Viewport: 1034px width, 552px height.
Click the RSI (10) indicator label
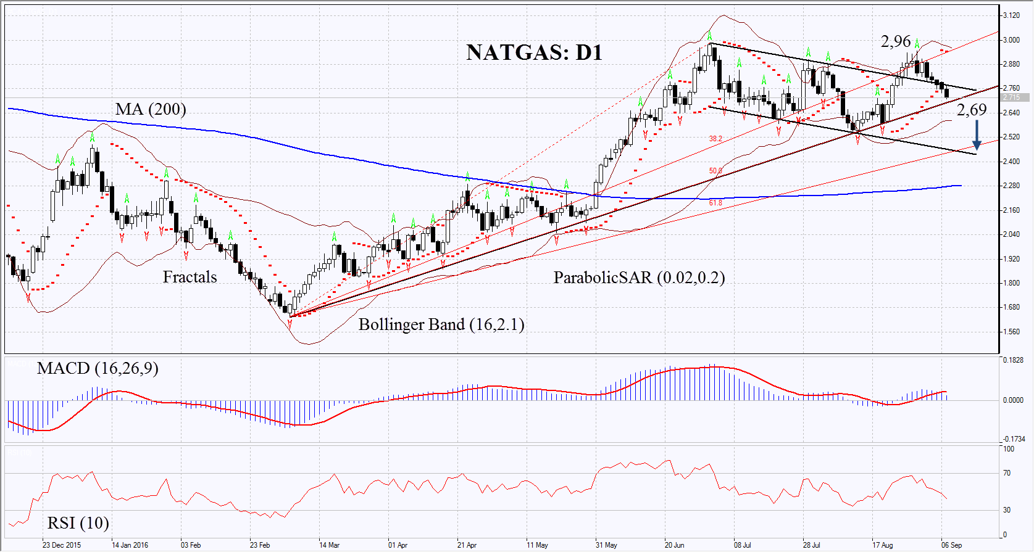pos(78,523)
